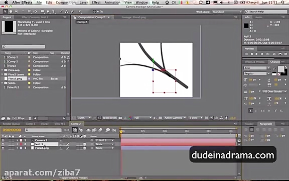
Task: Switch to Render Queue tab
Action: point(11,124)
